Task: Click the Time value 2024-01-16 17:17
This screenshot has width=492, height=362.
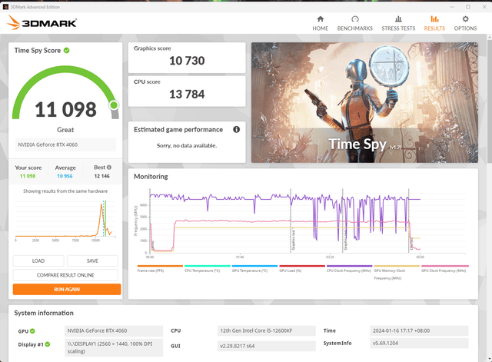Action: (x=419, y=330)
